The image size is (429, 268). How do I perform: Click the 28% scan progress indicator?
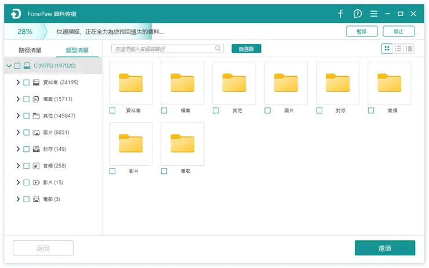pos(25,32)
